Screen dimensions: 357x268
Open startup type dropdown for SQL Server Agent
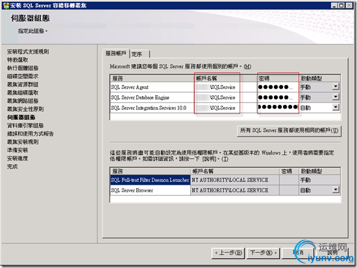click(336, 87)
